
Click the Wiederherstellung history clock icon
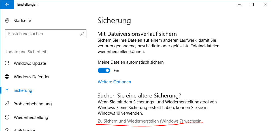(7, 117)
